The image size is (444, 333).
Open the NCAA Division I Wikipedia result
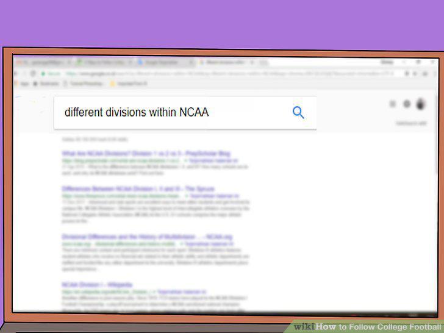(x=97, y=285)
